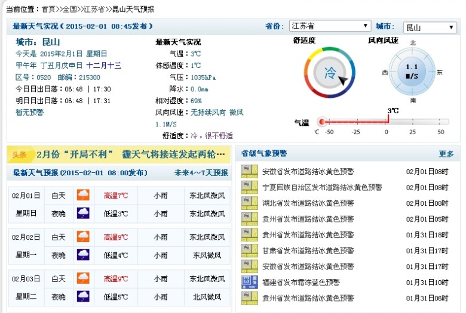The width and height of the screenshot is (466, 313).
Task: Open the 城市 city dropdown showing 昆山
Action: [x=429, y=27]
